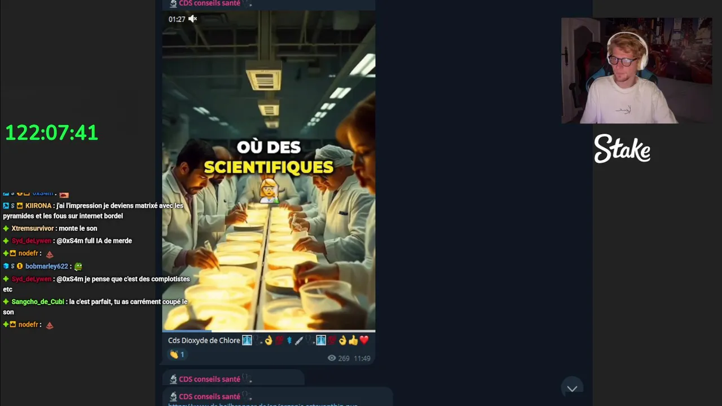722x406 pixels.
Task: Click the @0xS4m mention about complotistes
Action: (x=70, y=279)
